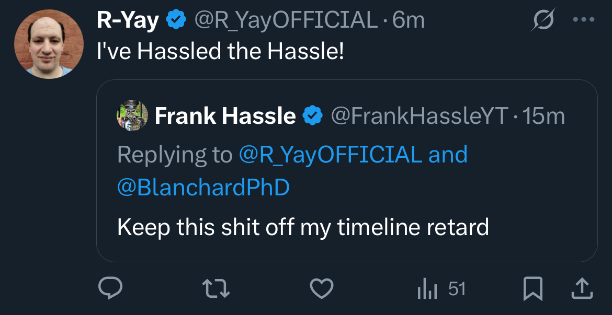
Task: View post analytics showing 51 views
Action: (x=441, y=289)
